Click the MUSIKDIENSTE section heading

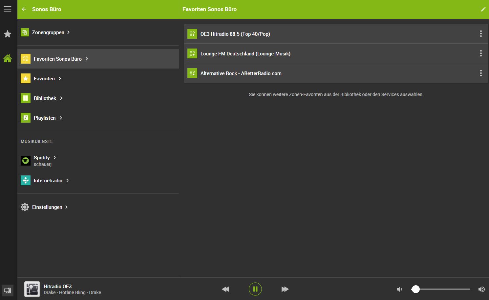click(x=37, y=141)
